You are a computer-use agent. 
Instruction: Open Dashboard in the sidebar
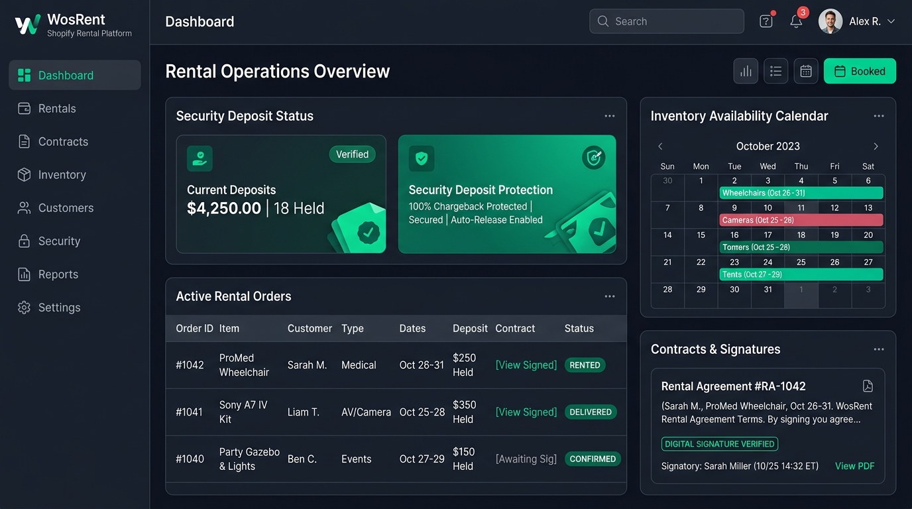(75, 75)
